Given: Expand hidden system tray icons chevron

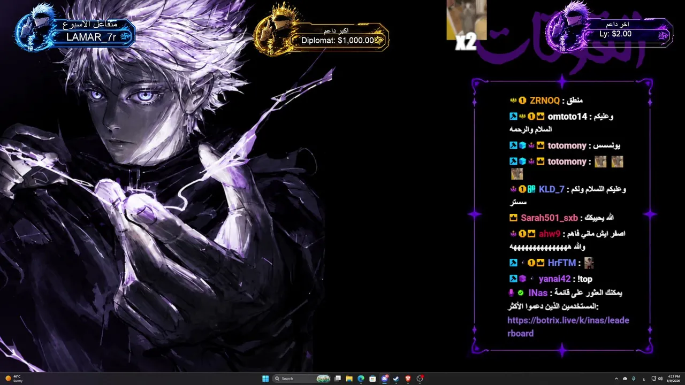Looking at the screenshot, I should coord(616,379).
